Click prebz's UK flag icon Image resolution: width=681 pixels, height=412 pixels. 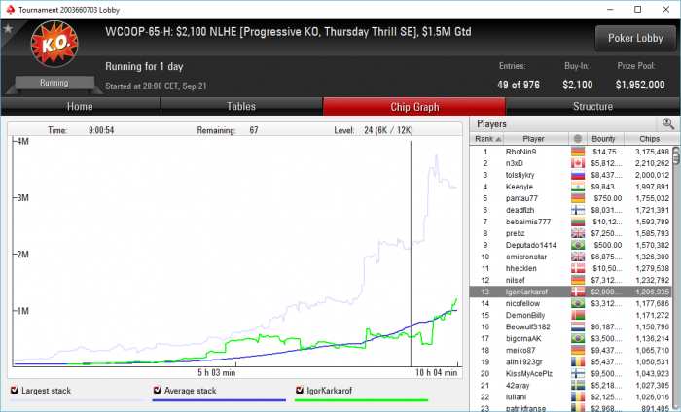pos(578,234)
